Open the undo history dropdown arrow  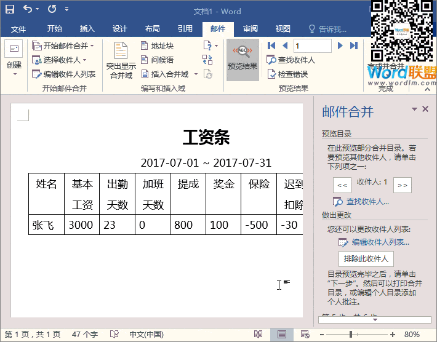[38, 9]
